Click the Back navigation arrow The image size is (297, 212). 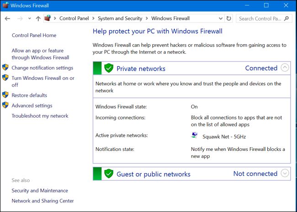tap(7, 19)
